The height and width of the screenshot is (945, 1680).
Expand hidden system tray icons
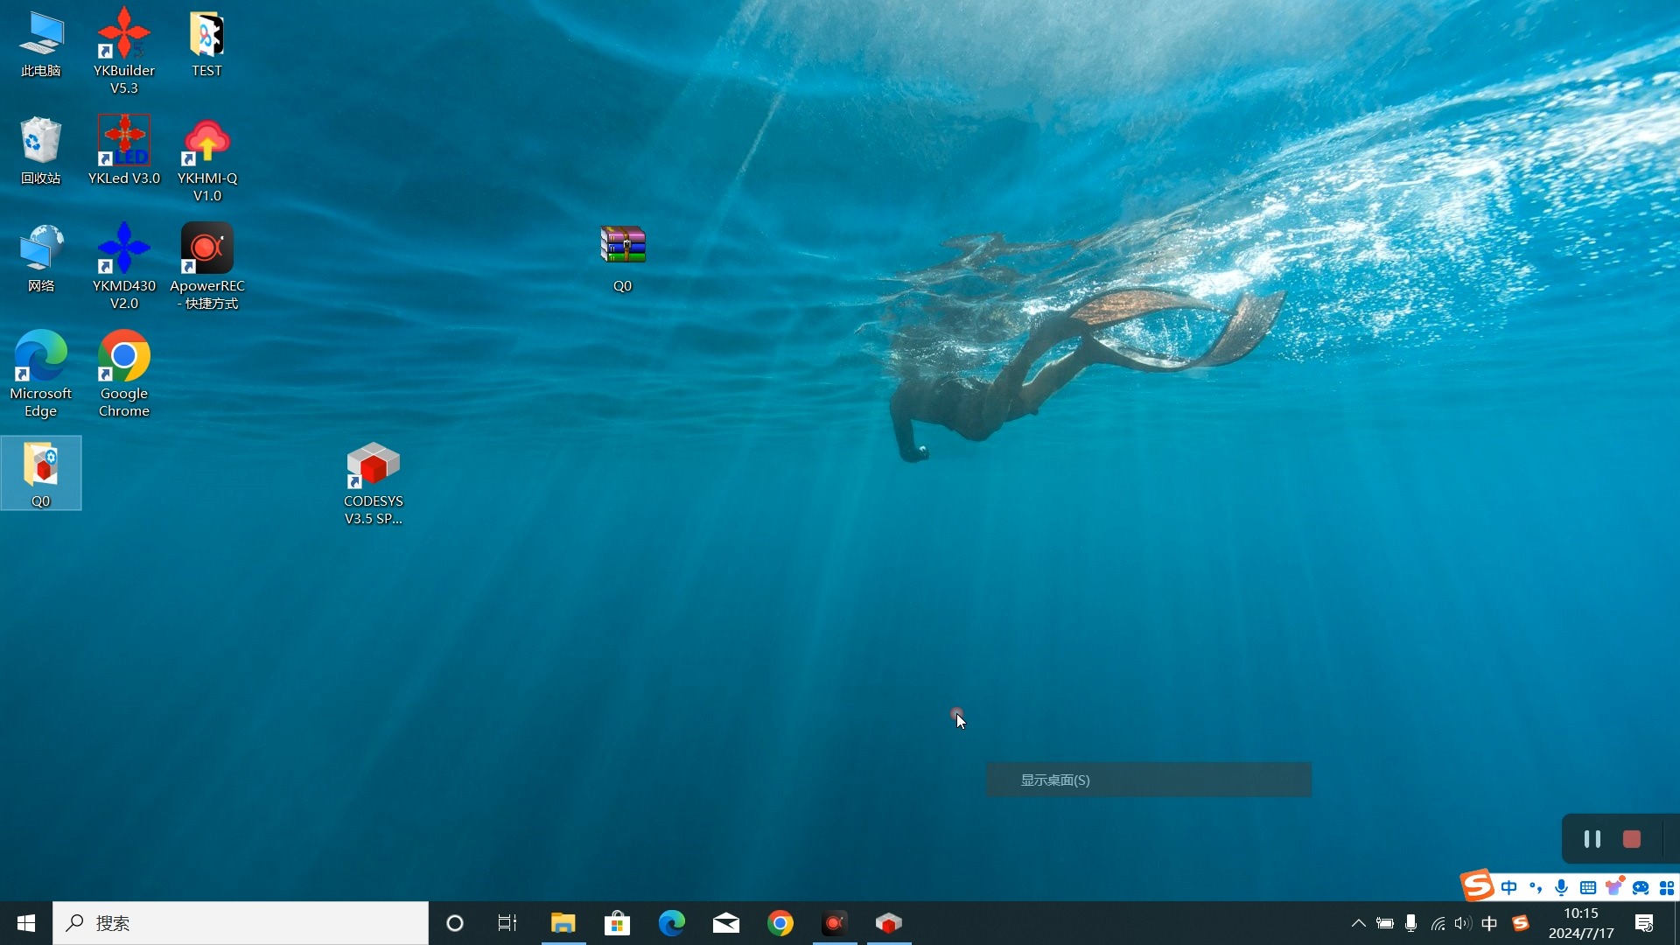[1358, 923]
